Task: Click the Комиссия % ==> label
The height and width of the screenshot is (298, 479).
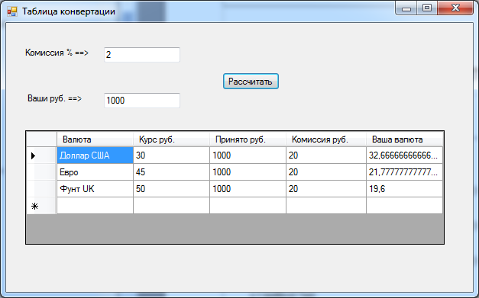Action: click(57, 53)
